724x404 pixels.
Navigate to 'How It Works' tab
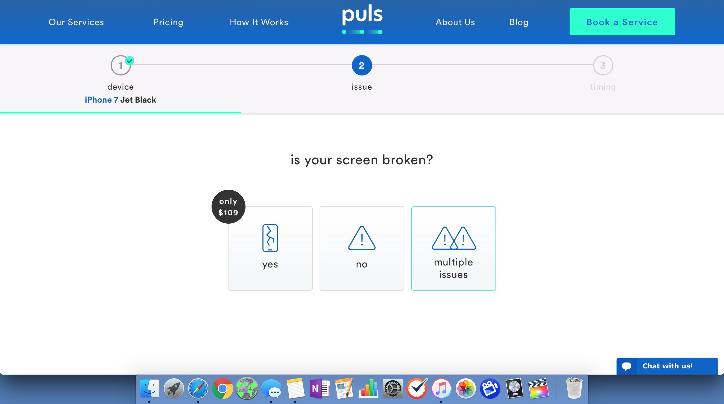[258, 22]
